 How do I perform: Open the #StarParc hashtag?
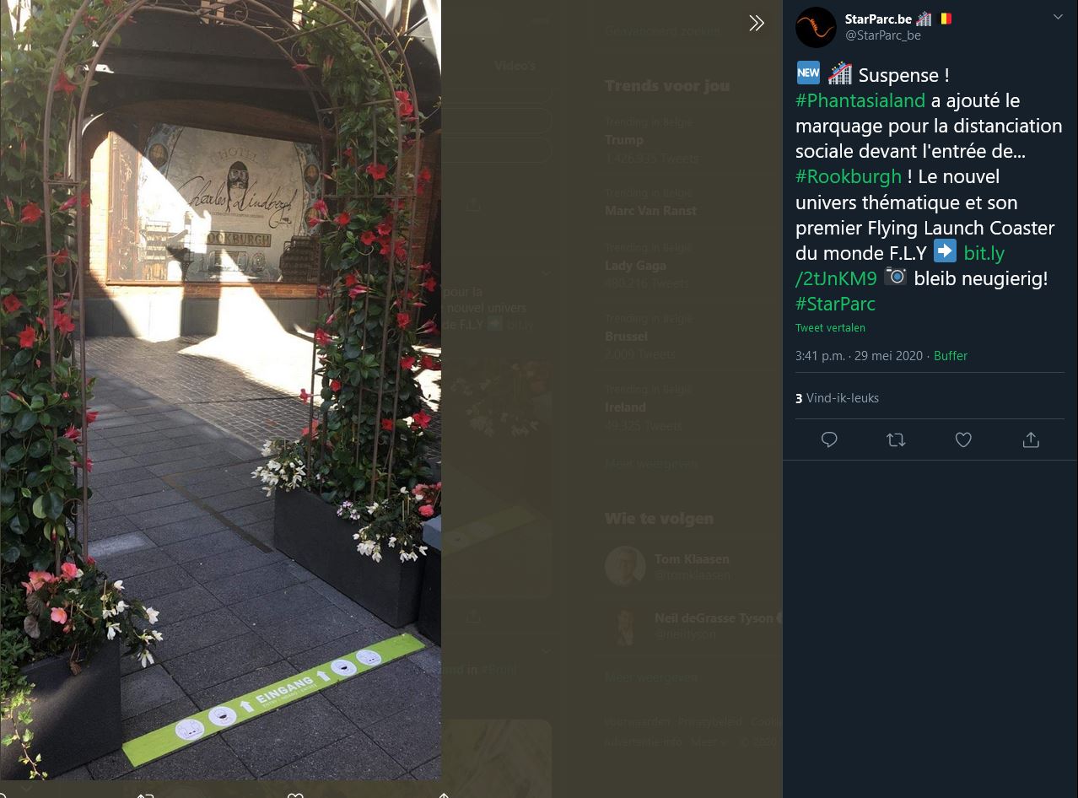(x=835, y=303)
